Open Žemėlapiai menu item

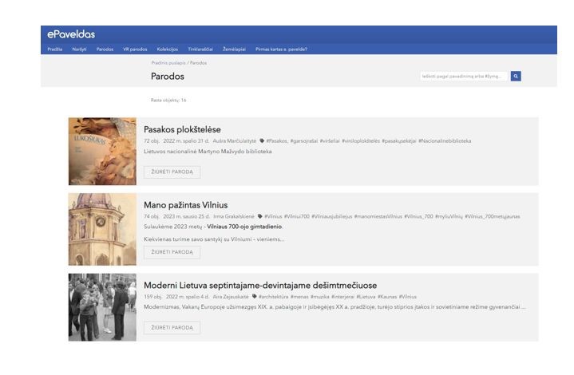coord(234,49)
